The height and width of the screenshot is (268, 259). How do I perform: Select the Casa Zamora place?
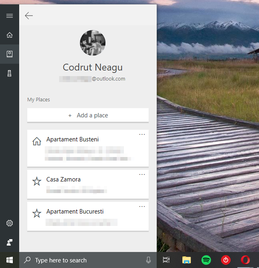88,184
